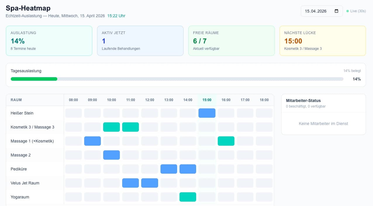Click the green Live status dot
The image size is (373, 206).
pyautogui.click(x=348, y=11)
